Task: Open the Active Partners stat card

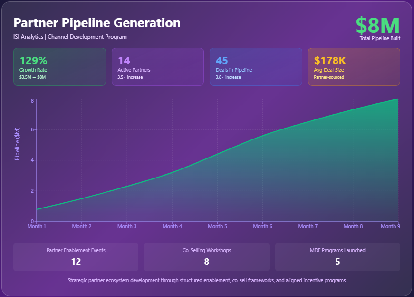Action: [158, 67]
